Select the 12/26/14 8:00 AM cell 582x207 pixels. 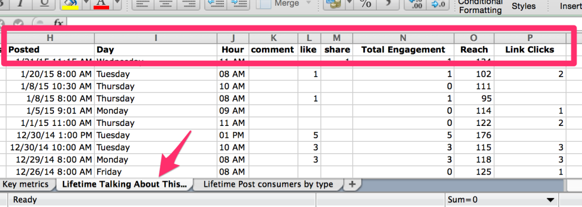pos(50,172)
